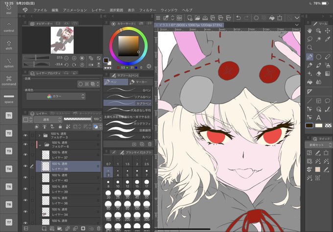
Task: Open the フィルター menu
Action: [x=147, y=10]
